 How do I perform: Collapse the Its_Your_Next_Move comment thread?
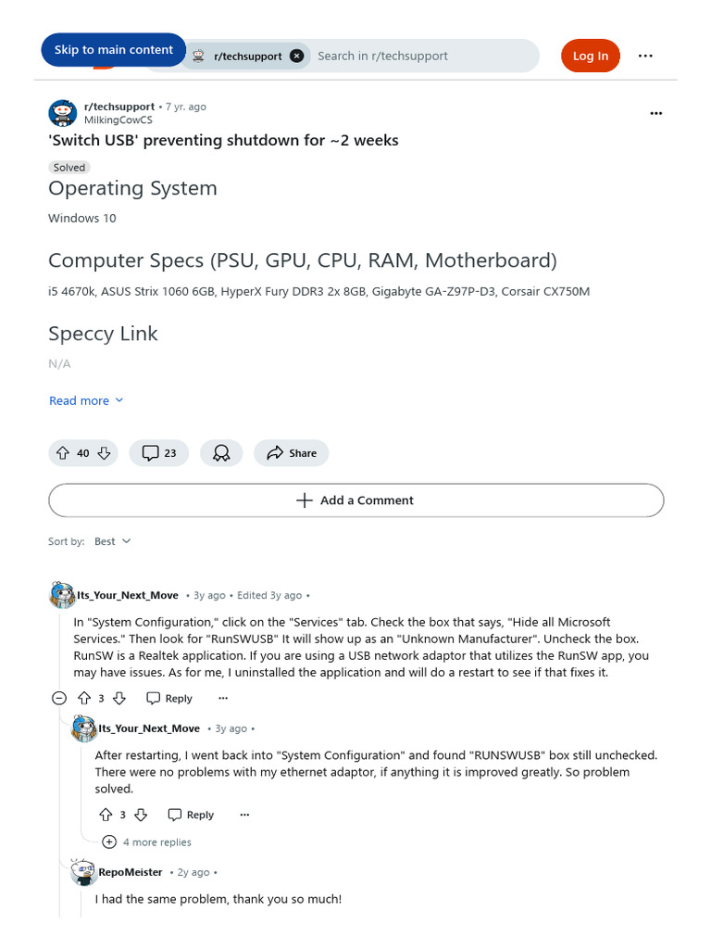tap(59, 698)
